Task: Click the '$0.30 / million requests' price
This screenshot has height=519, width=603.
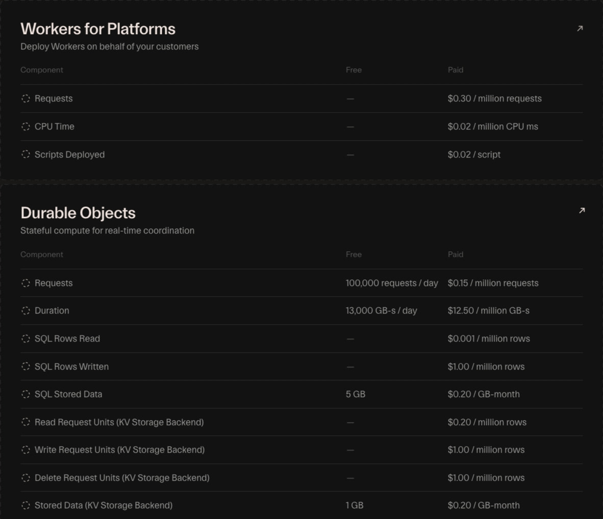Action: tap(494, 98)
